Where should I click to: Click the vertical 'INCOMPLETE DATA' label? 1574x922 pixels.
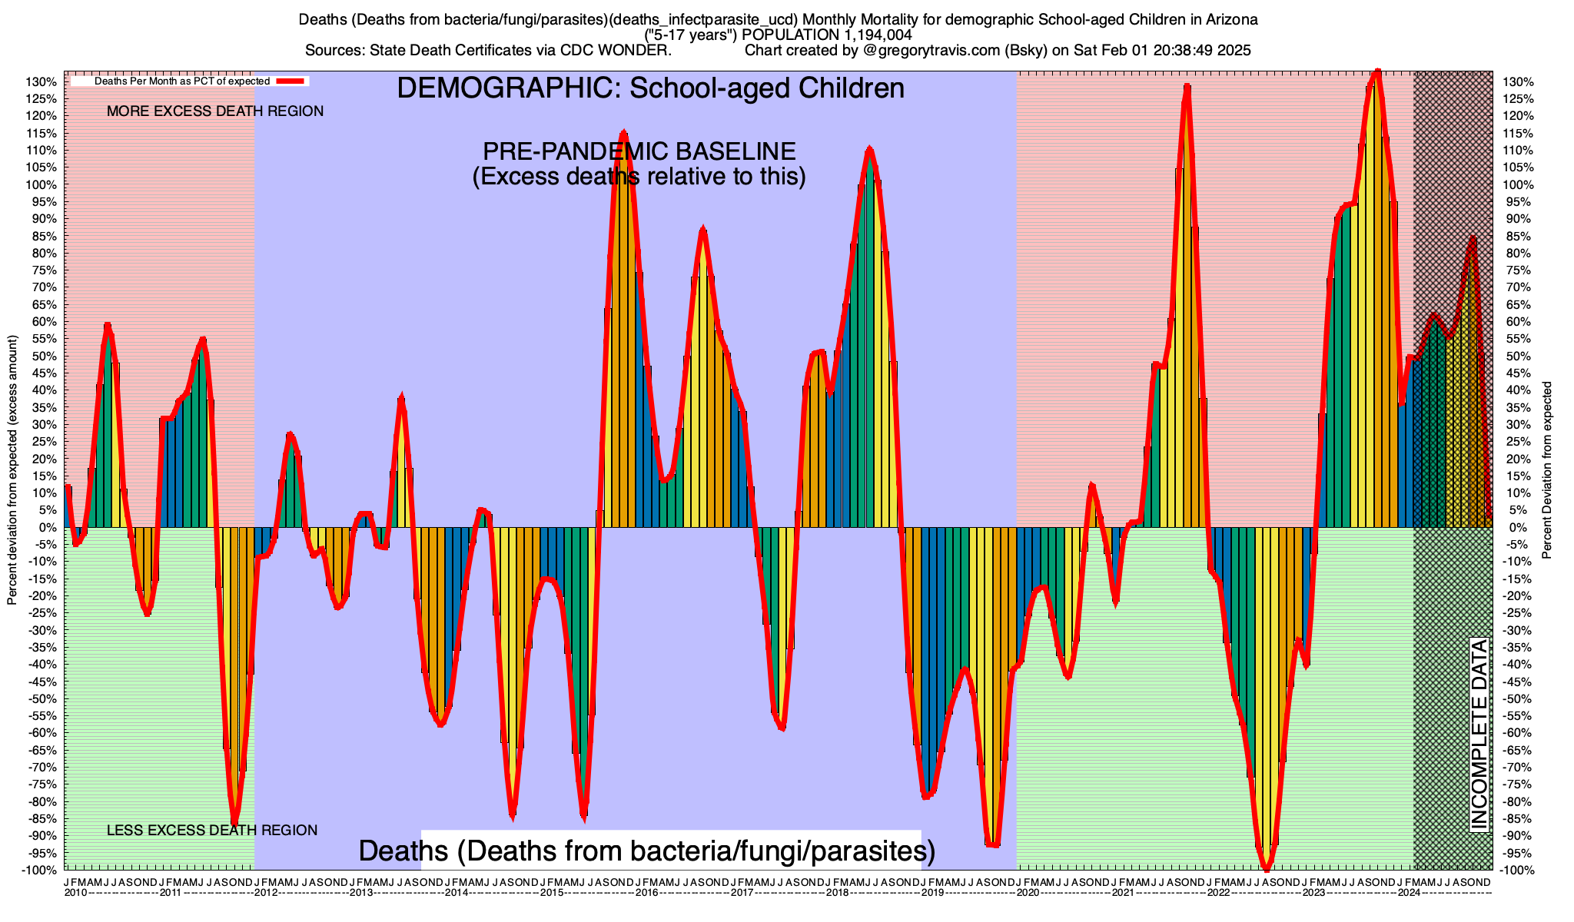click(1479, 734)
